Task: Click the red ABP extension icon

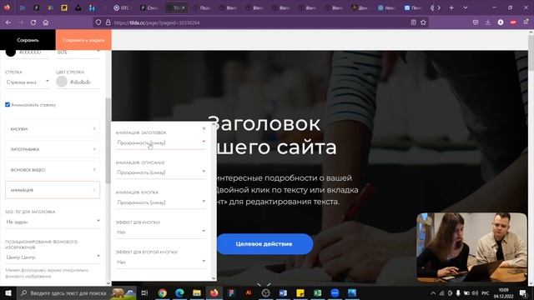Action: [513, 22]
